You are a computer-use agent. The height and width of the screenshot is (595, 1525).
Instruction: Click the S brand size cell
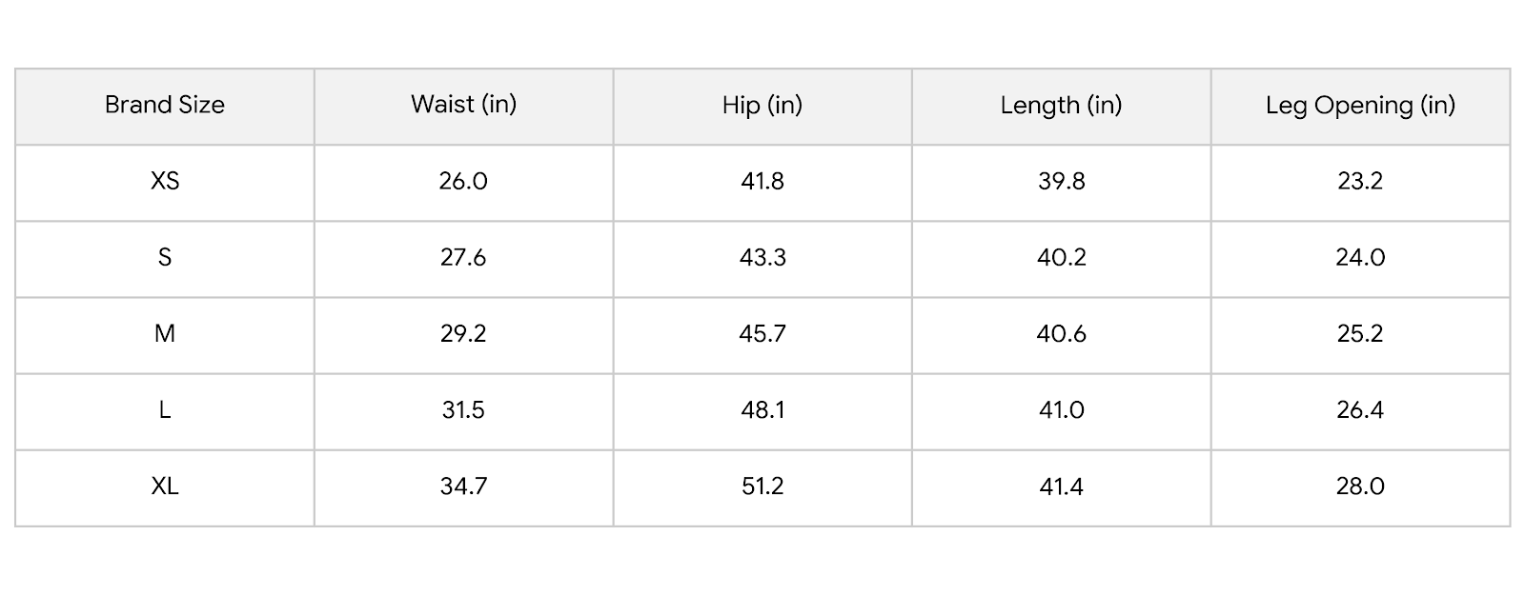click(165, 257)
